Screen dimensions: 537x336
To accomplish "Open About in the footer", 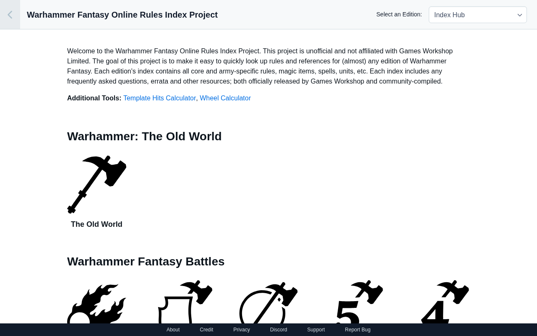I will coord(173,330).
